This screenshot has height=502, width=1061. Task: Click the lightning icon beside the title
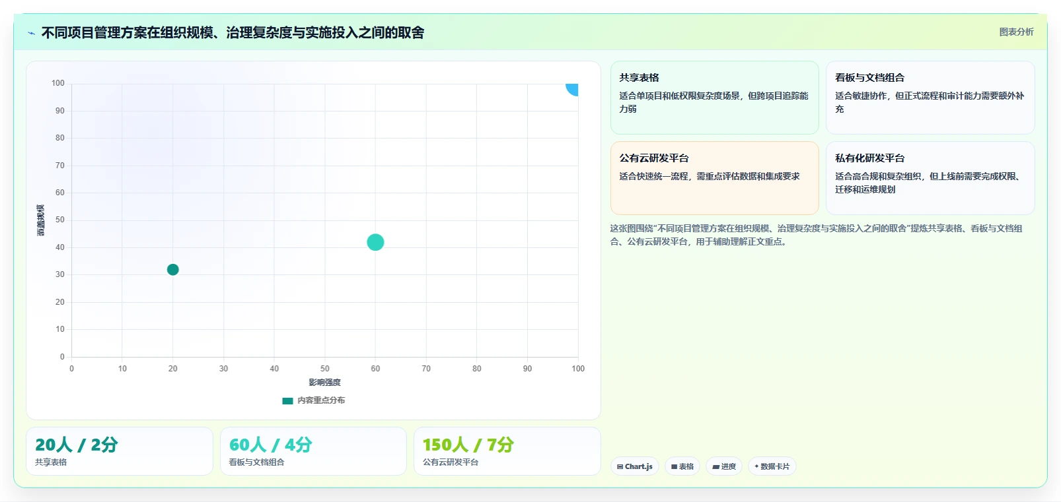pyautogui.click(x=31, y=33)
